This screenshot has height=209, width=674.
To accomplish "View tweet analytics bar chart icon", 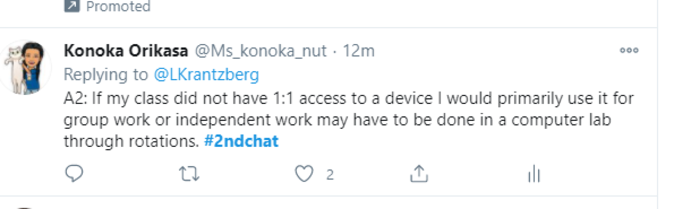I will [x=534, y=174].
